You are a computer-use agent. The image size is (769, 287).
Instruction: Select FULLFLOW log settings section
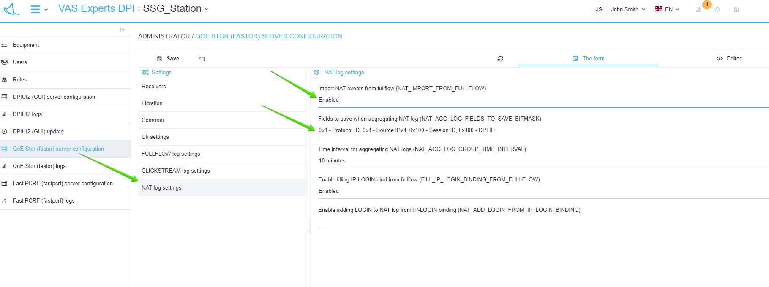[171, 154]
